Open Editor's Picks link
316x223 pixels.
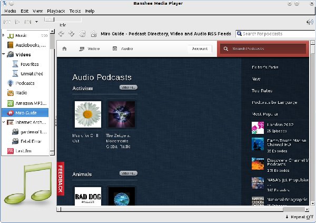click(x=265, y=67)
